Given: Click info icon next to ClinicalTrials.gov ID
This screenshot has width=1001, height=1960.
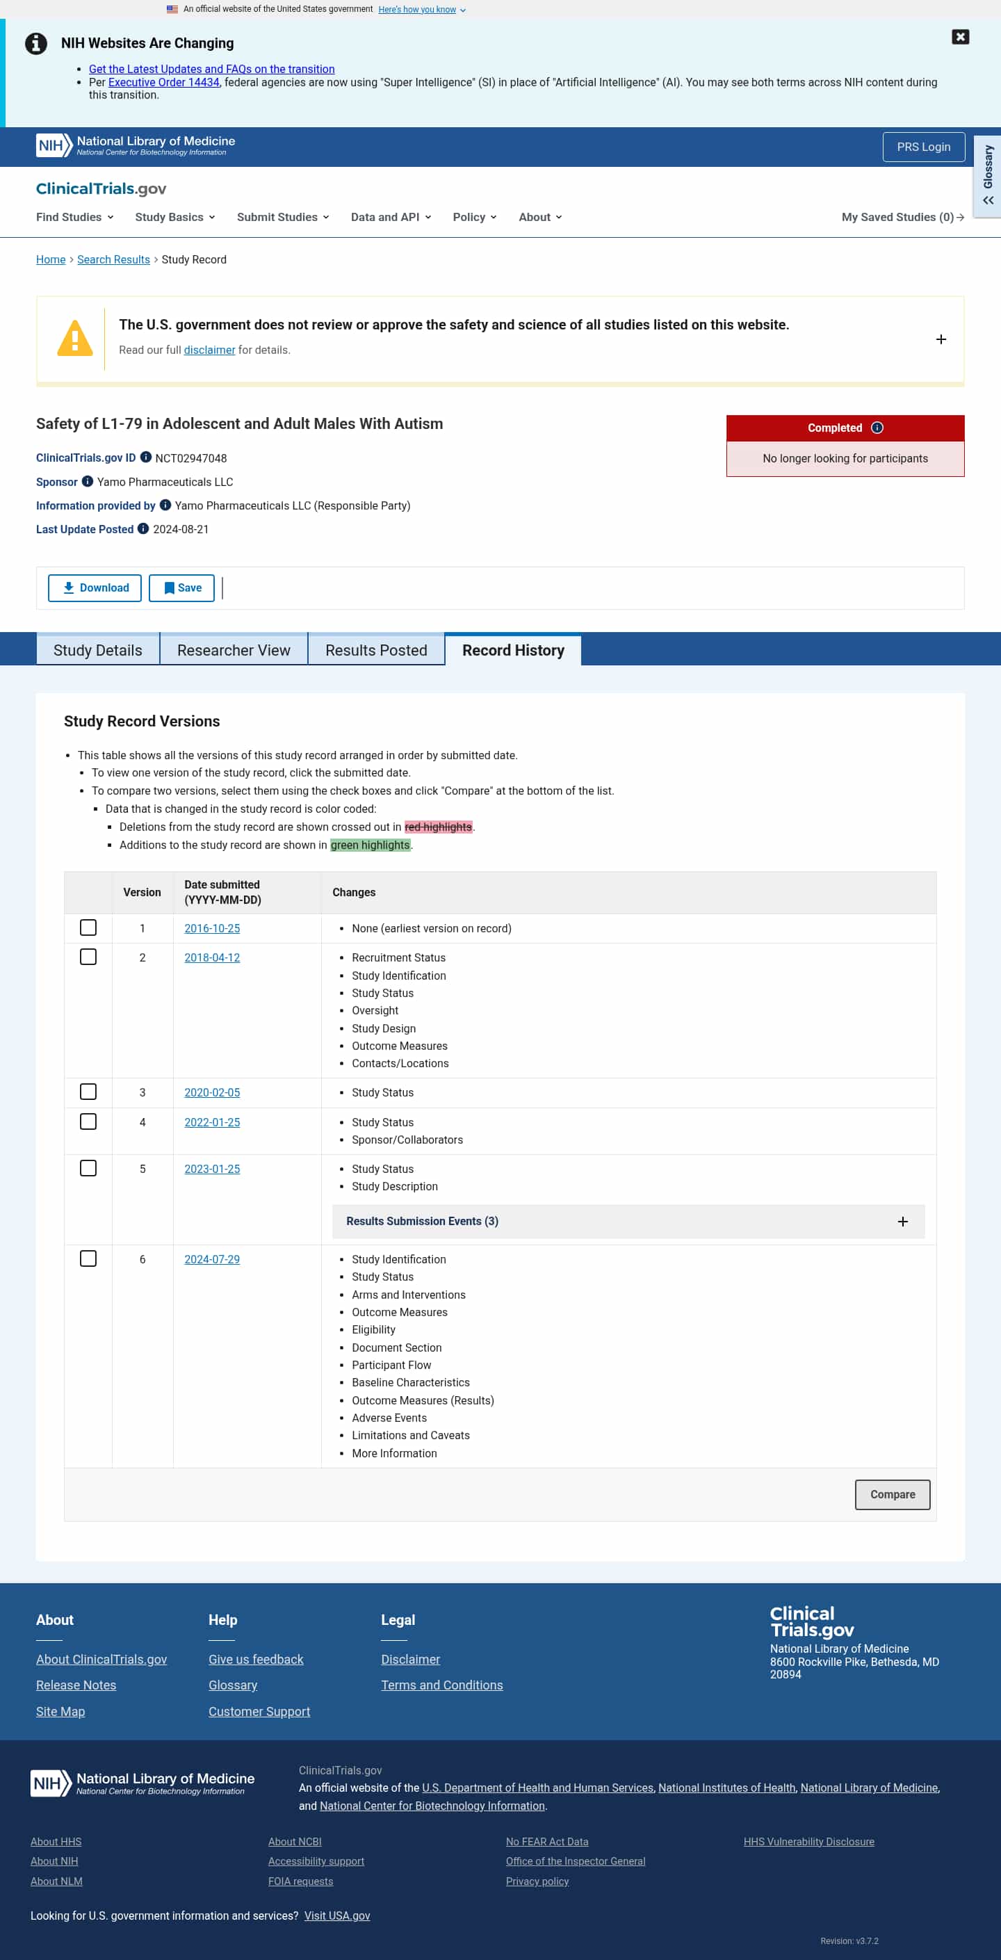Looking at the screenshot, I should tap(146, 457).
